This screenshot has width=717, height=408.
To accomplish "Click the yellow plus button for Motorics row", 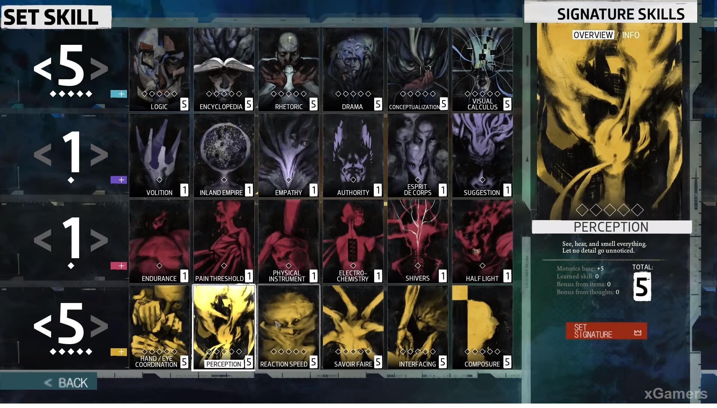I will tap(119, 352).
